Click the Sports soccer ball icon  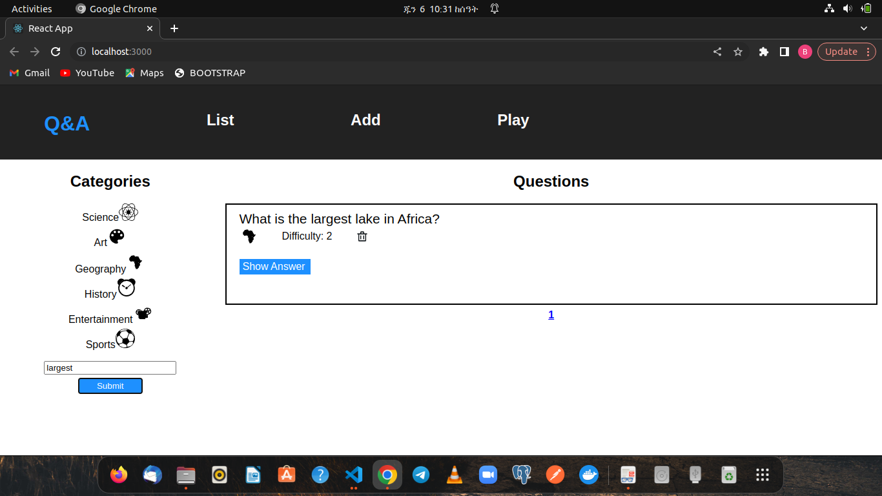tap(125, 338)
